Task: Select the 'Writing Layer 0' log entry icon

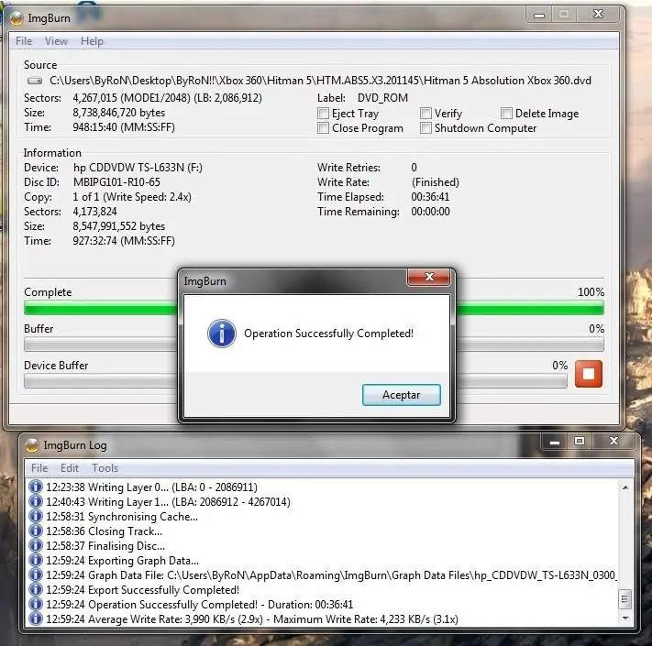Action: (36, 487)
